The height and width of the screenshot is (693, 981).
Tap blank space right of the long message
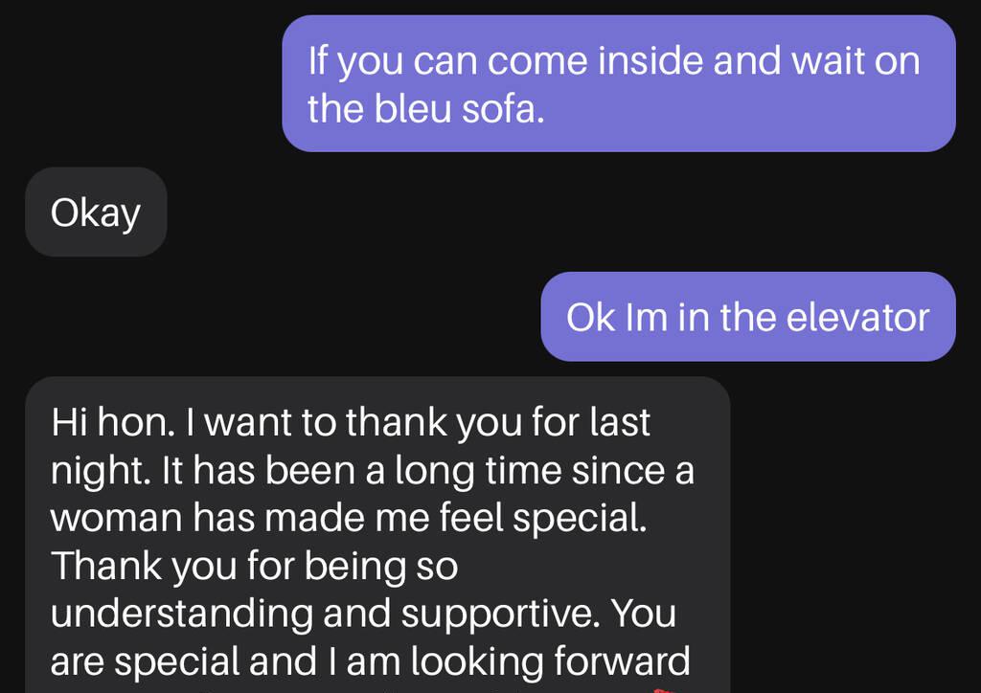pos(853,536)
